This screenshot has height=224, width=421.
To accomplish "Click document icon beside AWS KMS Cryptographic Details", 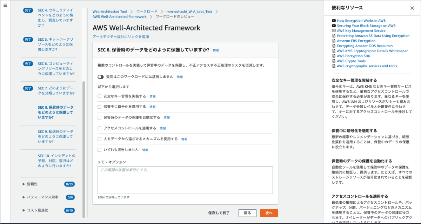I will [334, 51].
